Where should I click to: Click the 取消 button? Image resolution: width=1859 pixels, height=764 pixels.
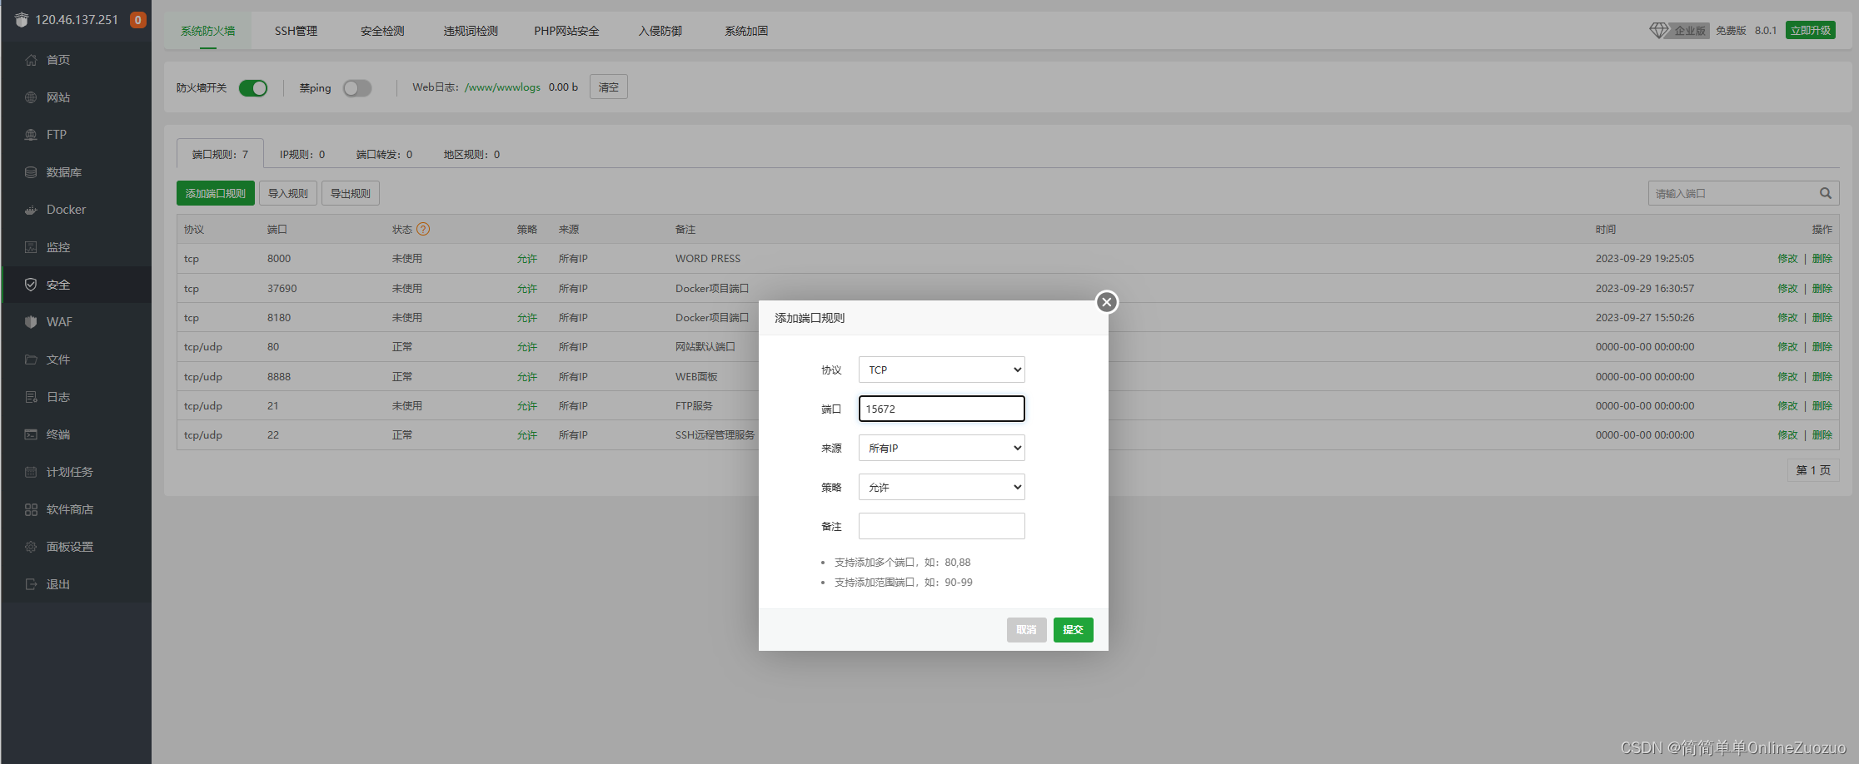1026,630
